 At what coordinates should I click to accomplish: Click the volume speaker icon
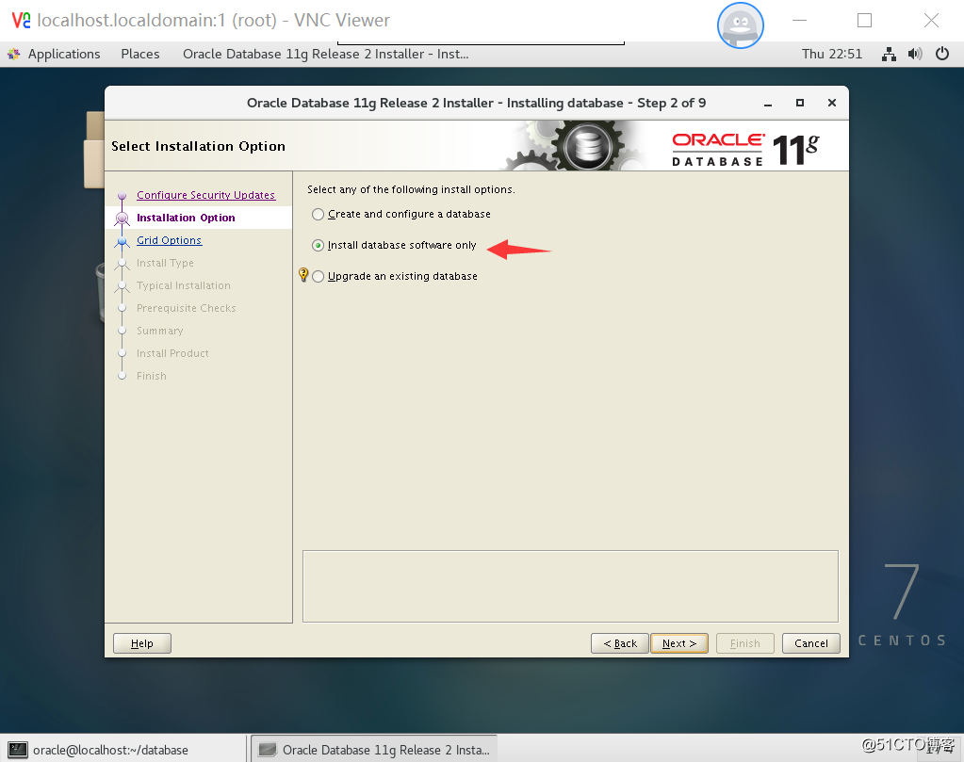(x=915, y=54)
